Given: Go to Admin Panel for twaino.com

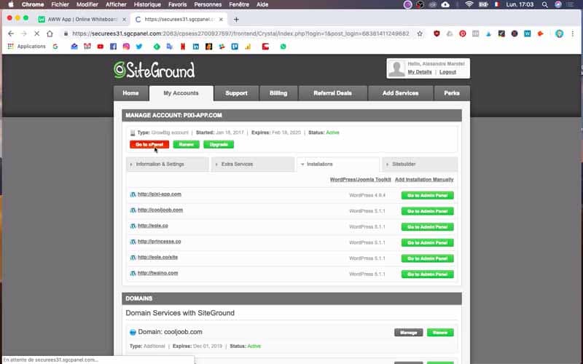Looking at the screenshot, I should (428, 274).
